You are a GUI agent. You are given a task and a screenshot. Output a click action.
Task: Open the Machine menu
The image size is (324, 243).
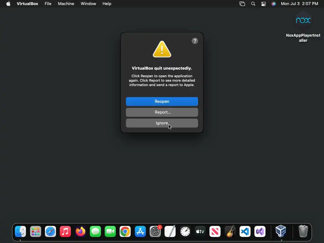[x=66, y=4]
